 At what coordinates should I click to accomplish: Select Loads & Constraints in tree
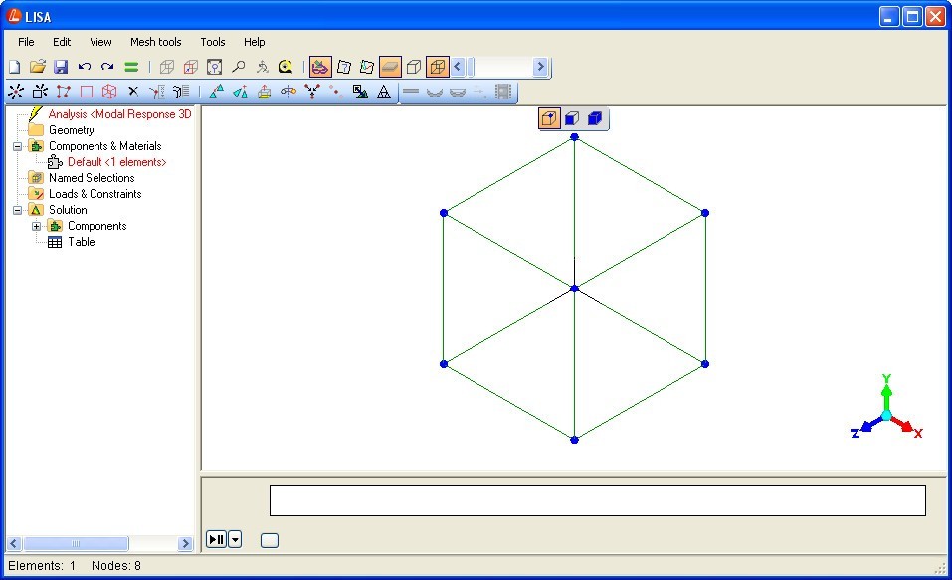tap(95, 194)
